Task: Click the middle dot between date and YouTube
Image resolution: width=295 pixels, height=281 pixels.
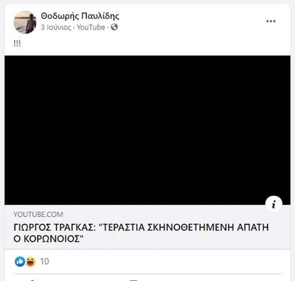Action: pos(74,28)
